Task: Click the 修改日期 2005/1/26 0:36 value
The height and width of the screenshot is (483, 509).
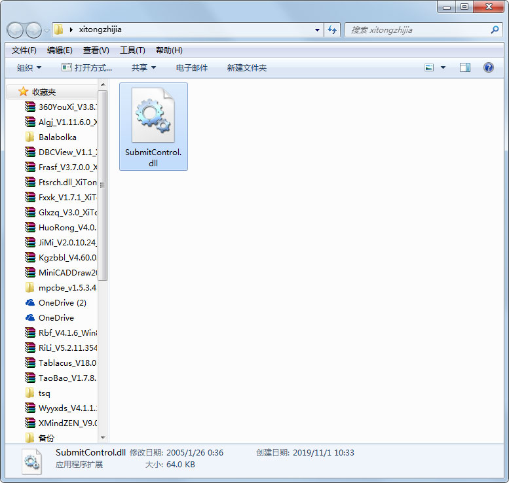Action: click(195, 452)
